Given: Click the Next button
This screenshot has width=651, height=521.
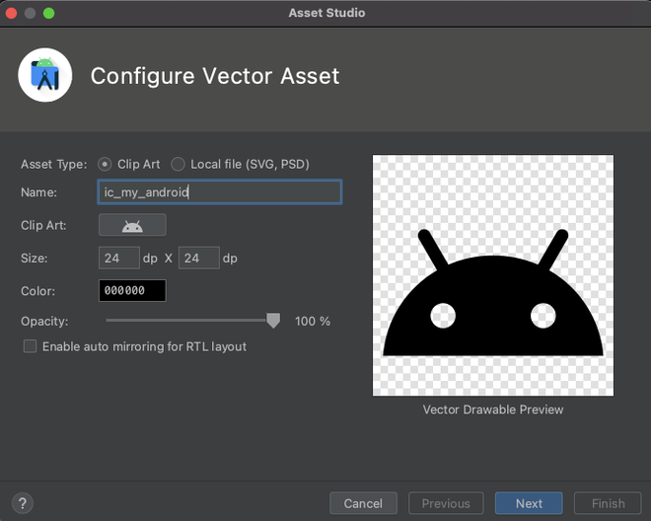Looking at the screenshot, I should [x=529, y=503].
